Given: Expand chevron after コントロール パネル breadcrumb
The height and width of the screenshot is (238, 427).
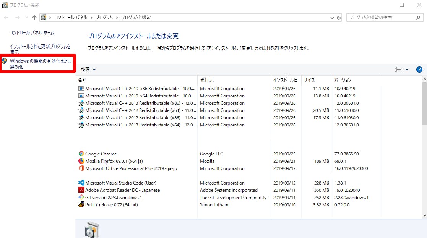Looking at the screenshot, I should 91,18.
